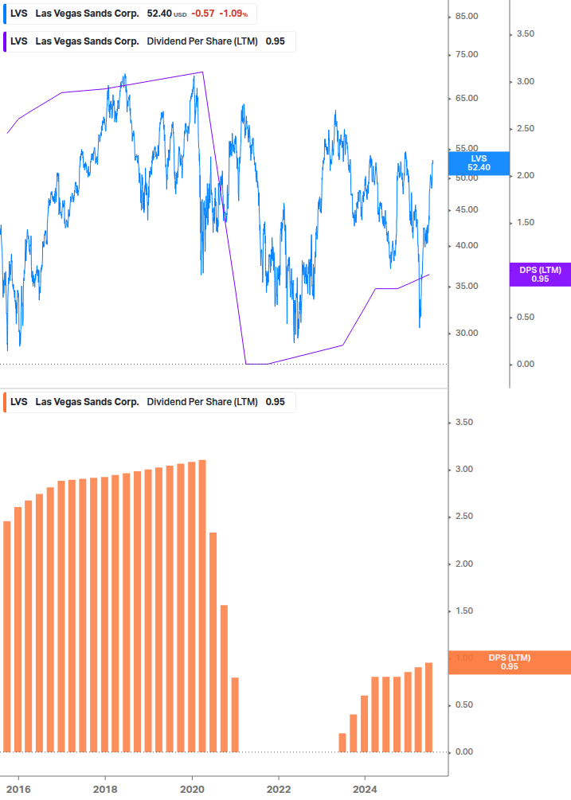
Task: Click the 2018 label on the time axis
Action: click(x=105, y=790)
